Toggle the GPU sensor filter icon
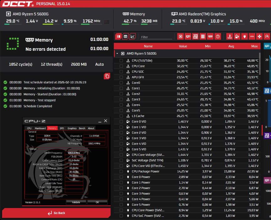Screen dimensions: 271x220 (188, 36)
